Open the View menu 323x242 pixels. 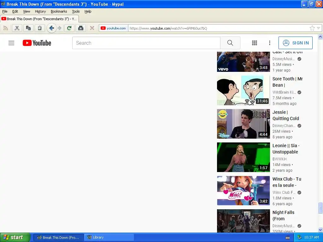pos(26,11)
